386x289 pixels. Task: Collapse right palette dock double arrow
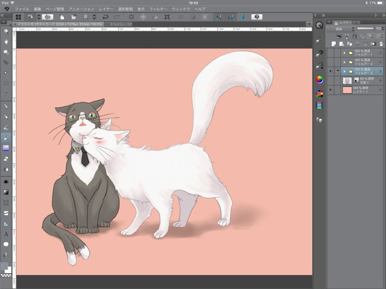[x=383, y=15]
